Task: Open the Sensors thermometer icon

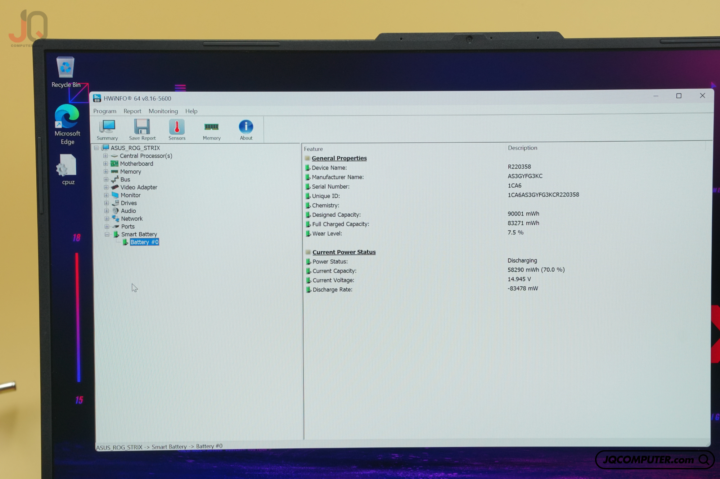Action: (177, 130)
